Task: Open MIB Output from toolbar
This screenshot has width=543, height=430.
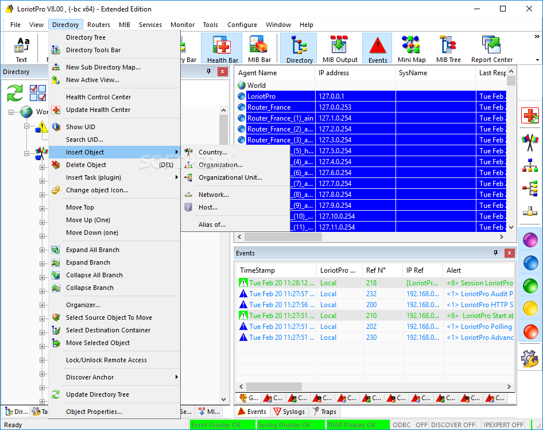Action: point(340,49)
